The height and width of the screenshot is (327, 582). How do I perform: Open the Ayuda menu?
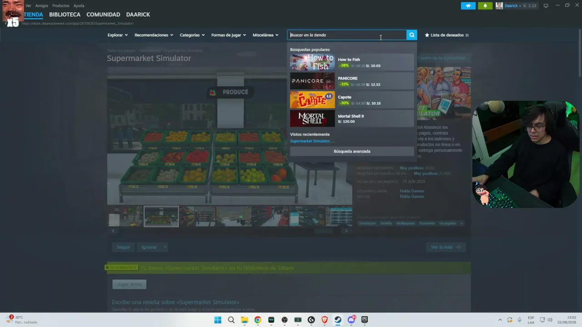point(79,6)
